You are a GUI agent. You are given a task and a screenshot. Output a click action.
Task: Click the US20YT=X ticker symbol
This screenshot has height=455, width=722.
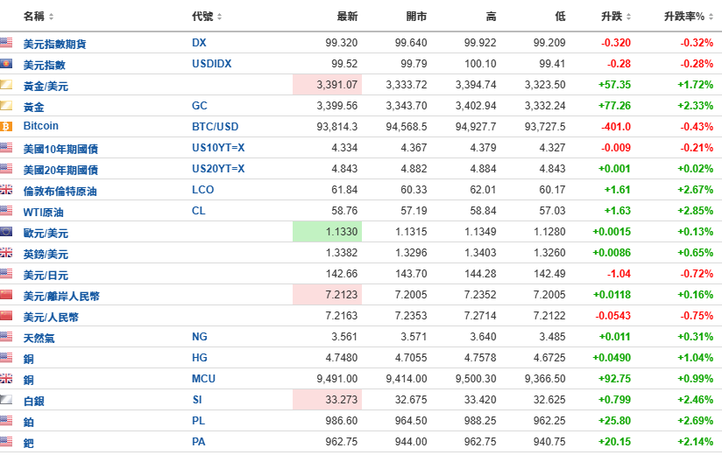pyautogui.click(x=218, y=169)
